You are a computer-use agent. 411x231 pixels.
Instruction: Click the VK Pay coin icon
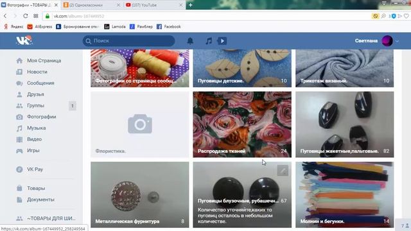tap(19, 169)
